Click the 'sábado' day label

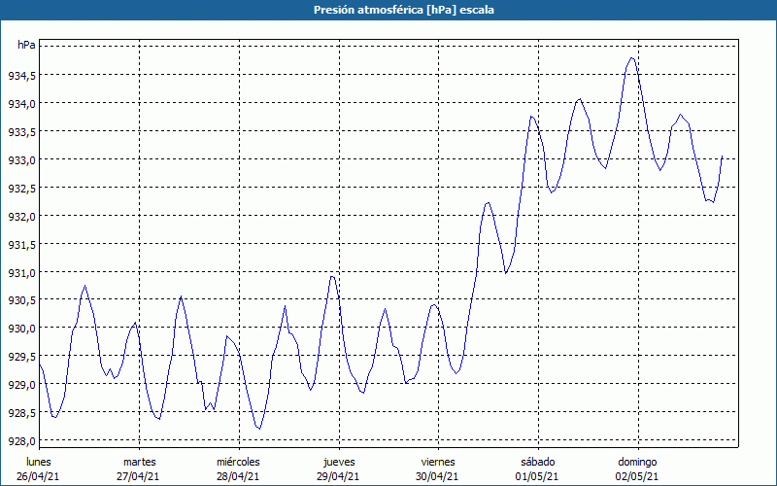(x=538, y=463)
